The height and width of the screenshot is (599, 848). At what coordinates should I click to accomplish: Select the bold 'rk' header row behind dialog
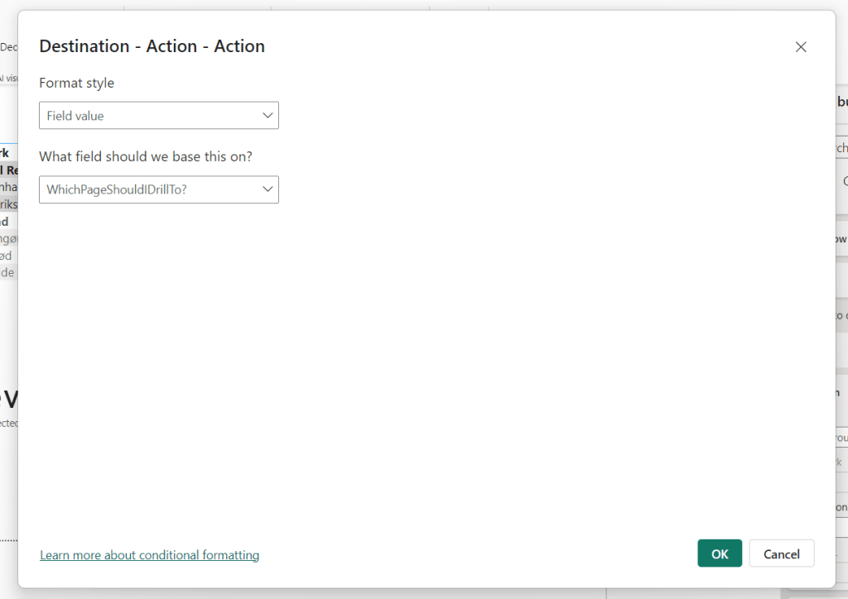coord(6,153)
